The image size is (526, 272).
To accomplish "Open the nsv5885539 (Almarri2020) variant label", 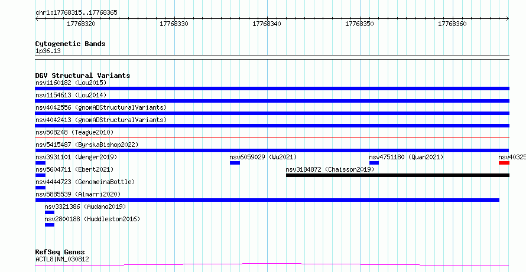I will (x=78, y=194).
